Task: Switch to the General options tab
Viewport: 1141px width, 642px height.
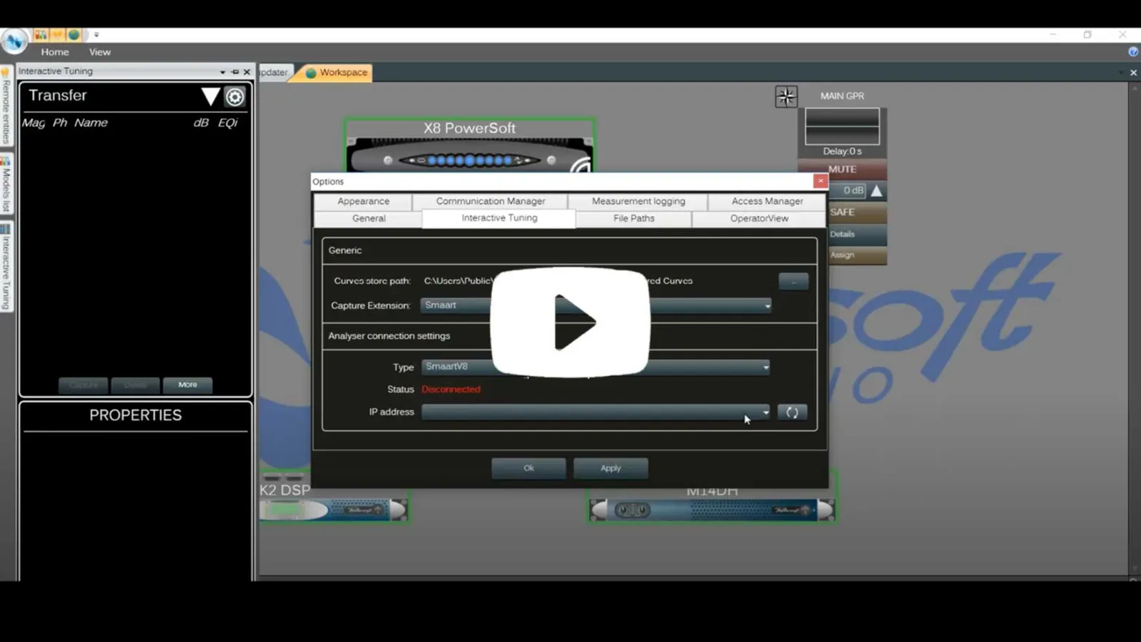Action: point(369,218)
